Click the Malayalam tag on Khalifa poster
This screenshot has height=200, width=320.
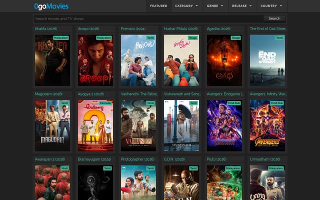pos(61,38)
